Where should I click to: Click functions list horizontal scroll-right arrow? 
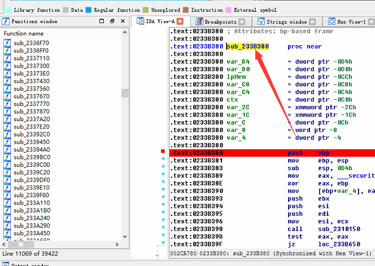coord(117,245)
